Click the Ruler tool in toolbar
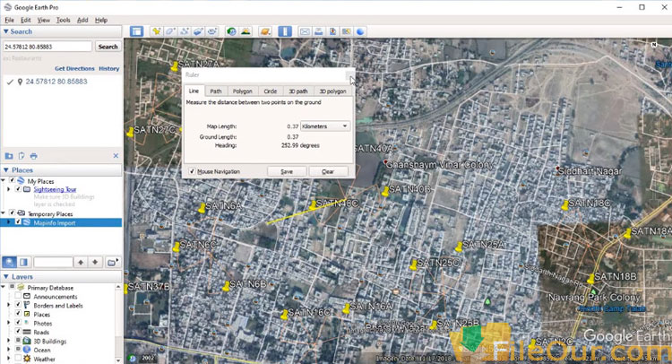 pyautogui.click(x=284, y=31)
